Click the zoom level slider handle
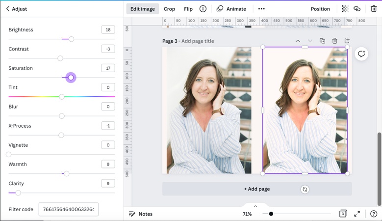The height and width of the screenshot is (221, 382). click(271, 214)
